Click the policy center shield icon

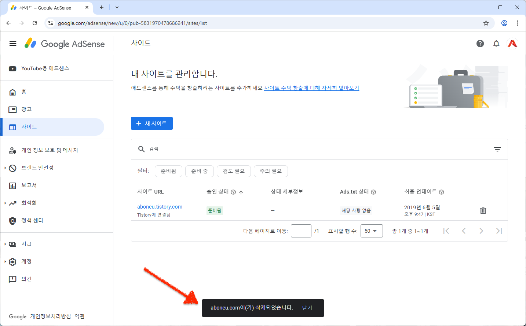point(12,221)
